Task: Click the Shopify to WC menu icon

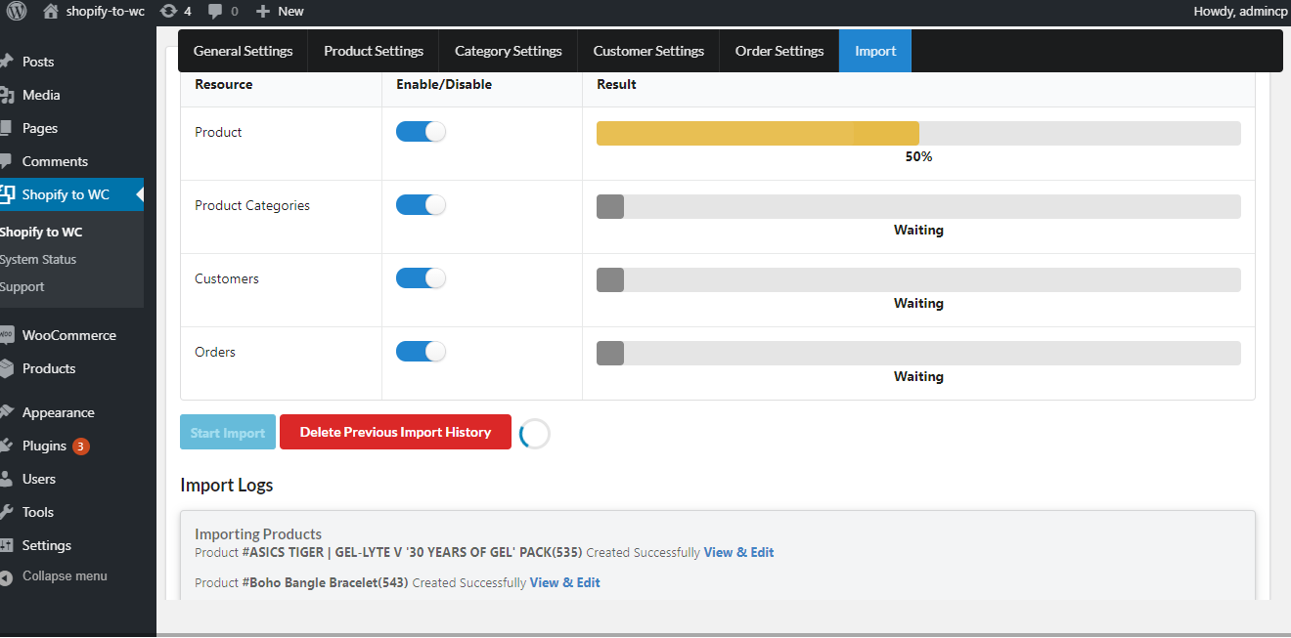Action: tap(7, 194)
